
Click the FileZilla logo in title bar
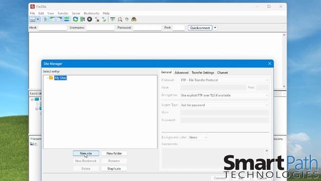(x=33, y=7)
